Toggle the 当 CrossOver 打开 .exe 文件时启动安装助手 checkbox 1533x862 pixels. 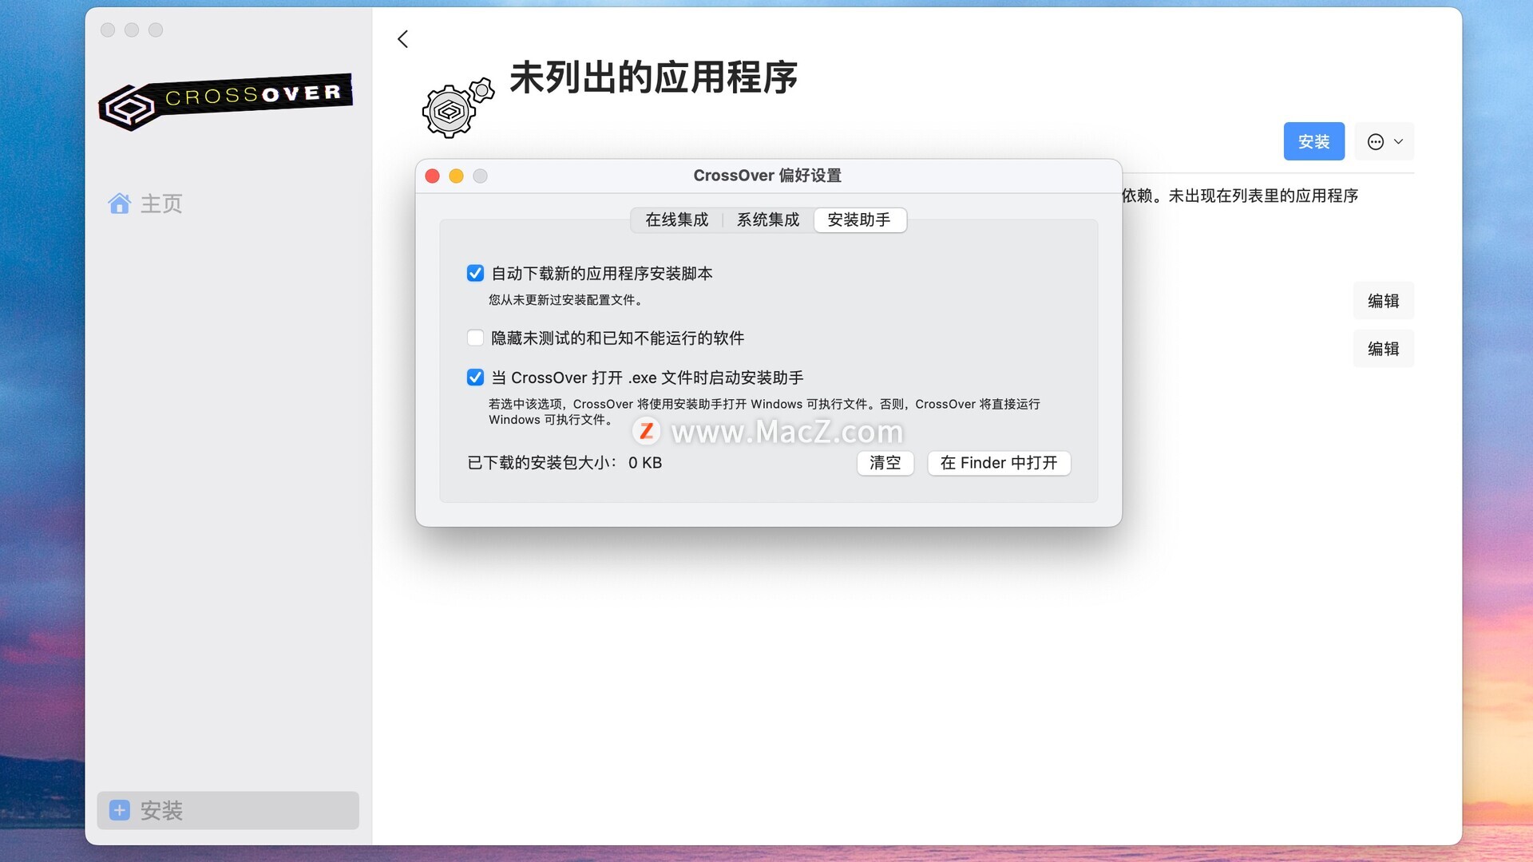(475, 378)
